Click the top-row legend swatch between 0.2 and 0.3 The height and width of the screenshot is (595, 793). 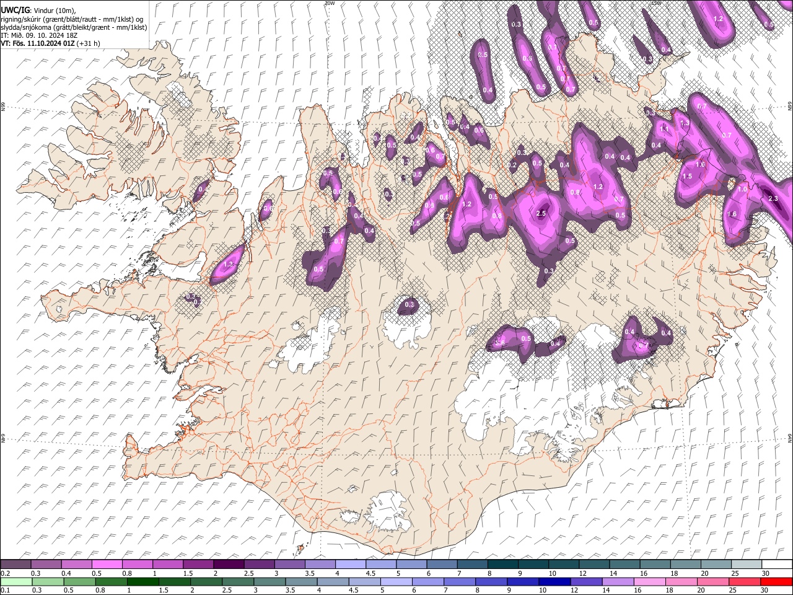point(16,564)
